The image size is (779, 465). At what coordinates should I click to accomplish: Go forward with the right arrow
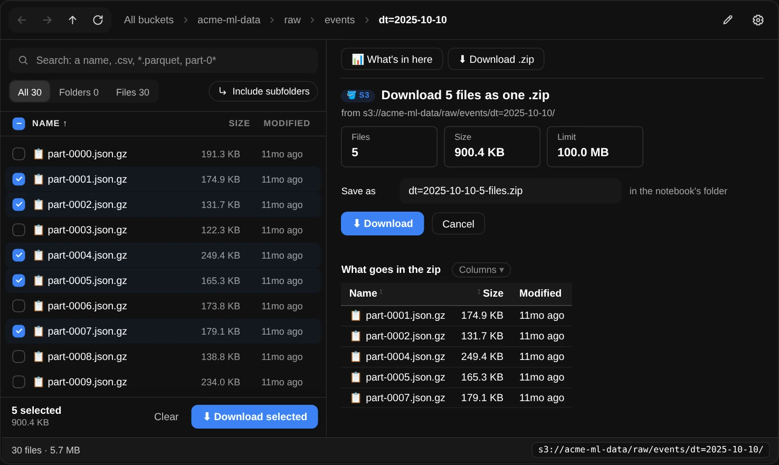click(47, 20)
